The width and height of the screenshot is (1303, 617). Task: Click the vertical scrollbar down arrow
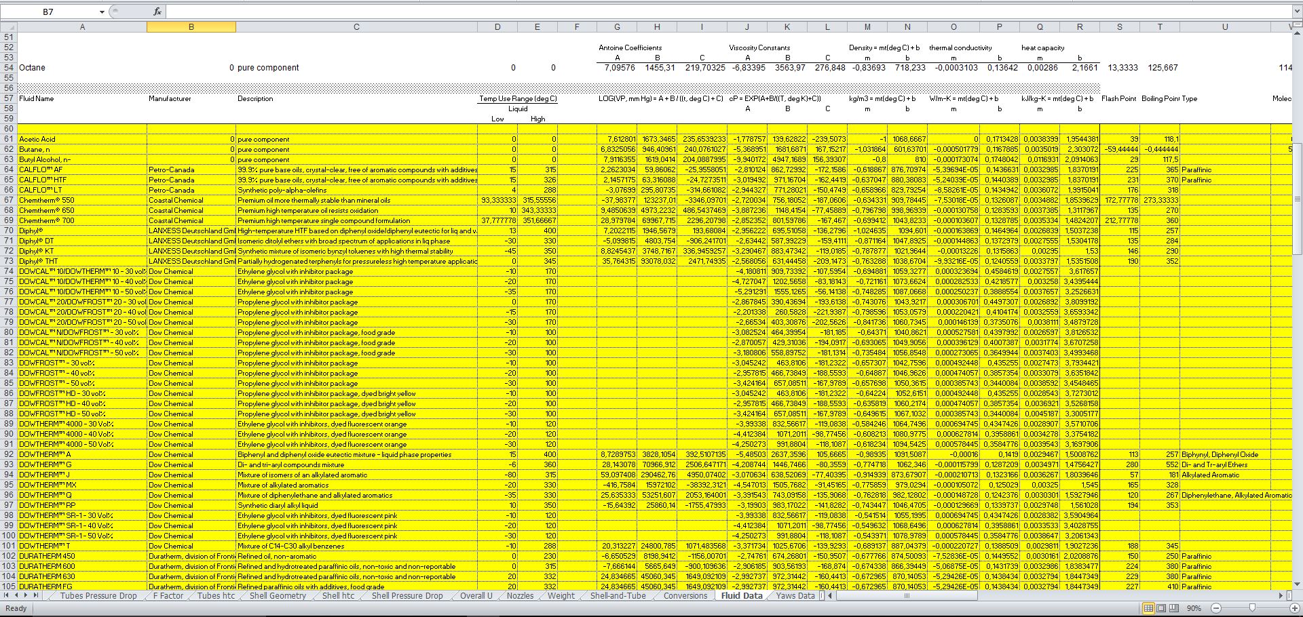[1297, 584]
